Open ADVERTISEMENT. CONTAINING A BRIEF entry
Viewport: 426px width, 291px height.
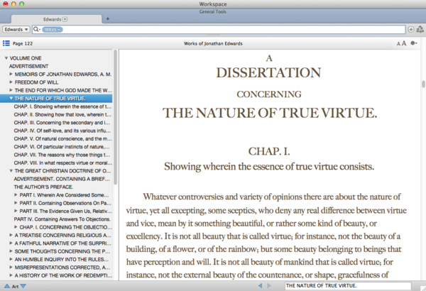point(62,179)
